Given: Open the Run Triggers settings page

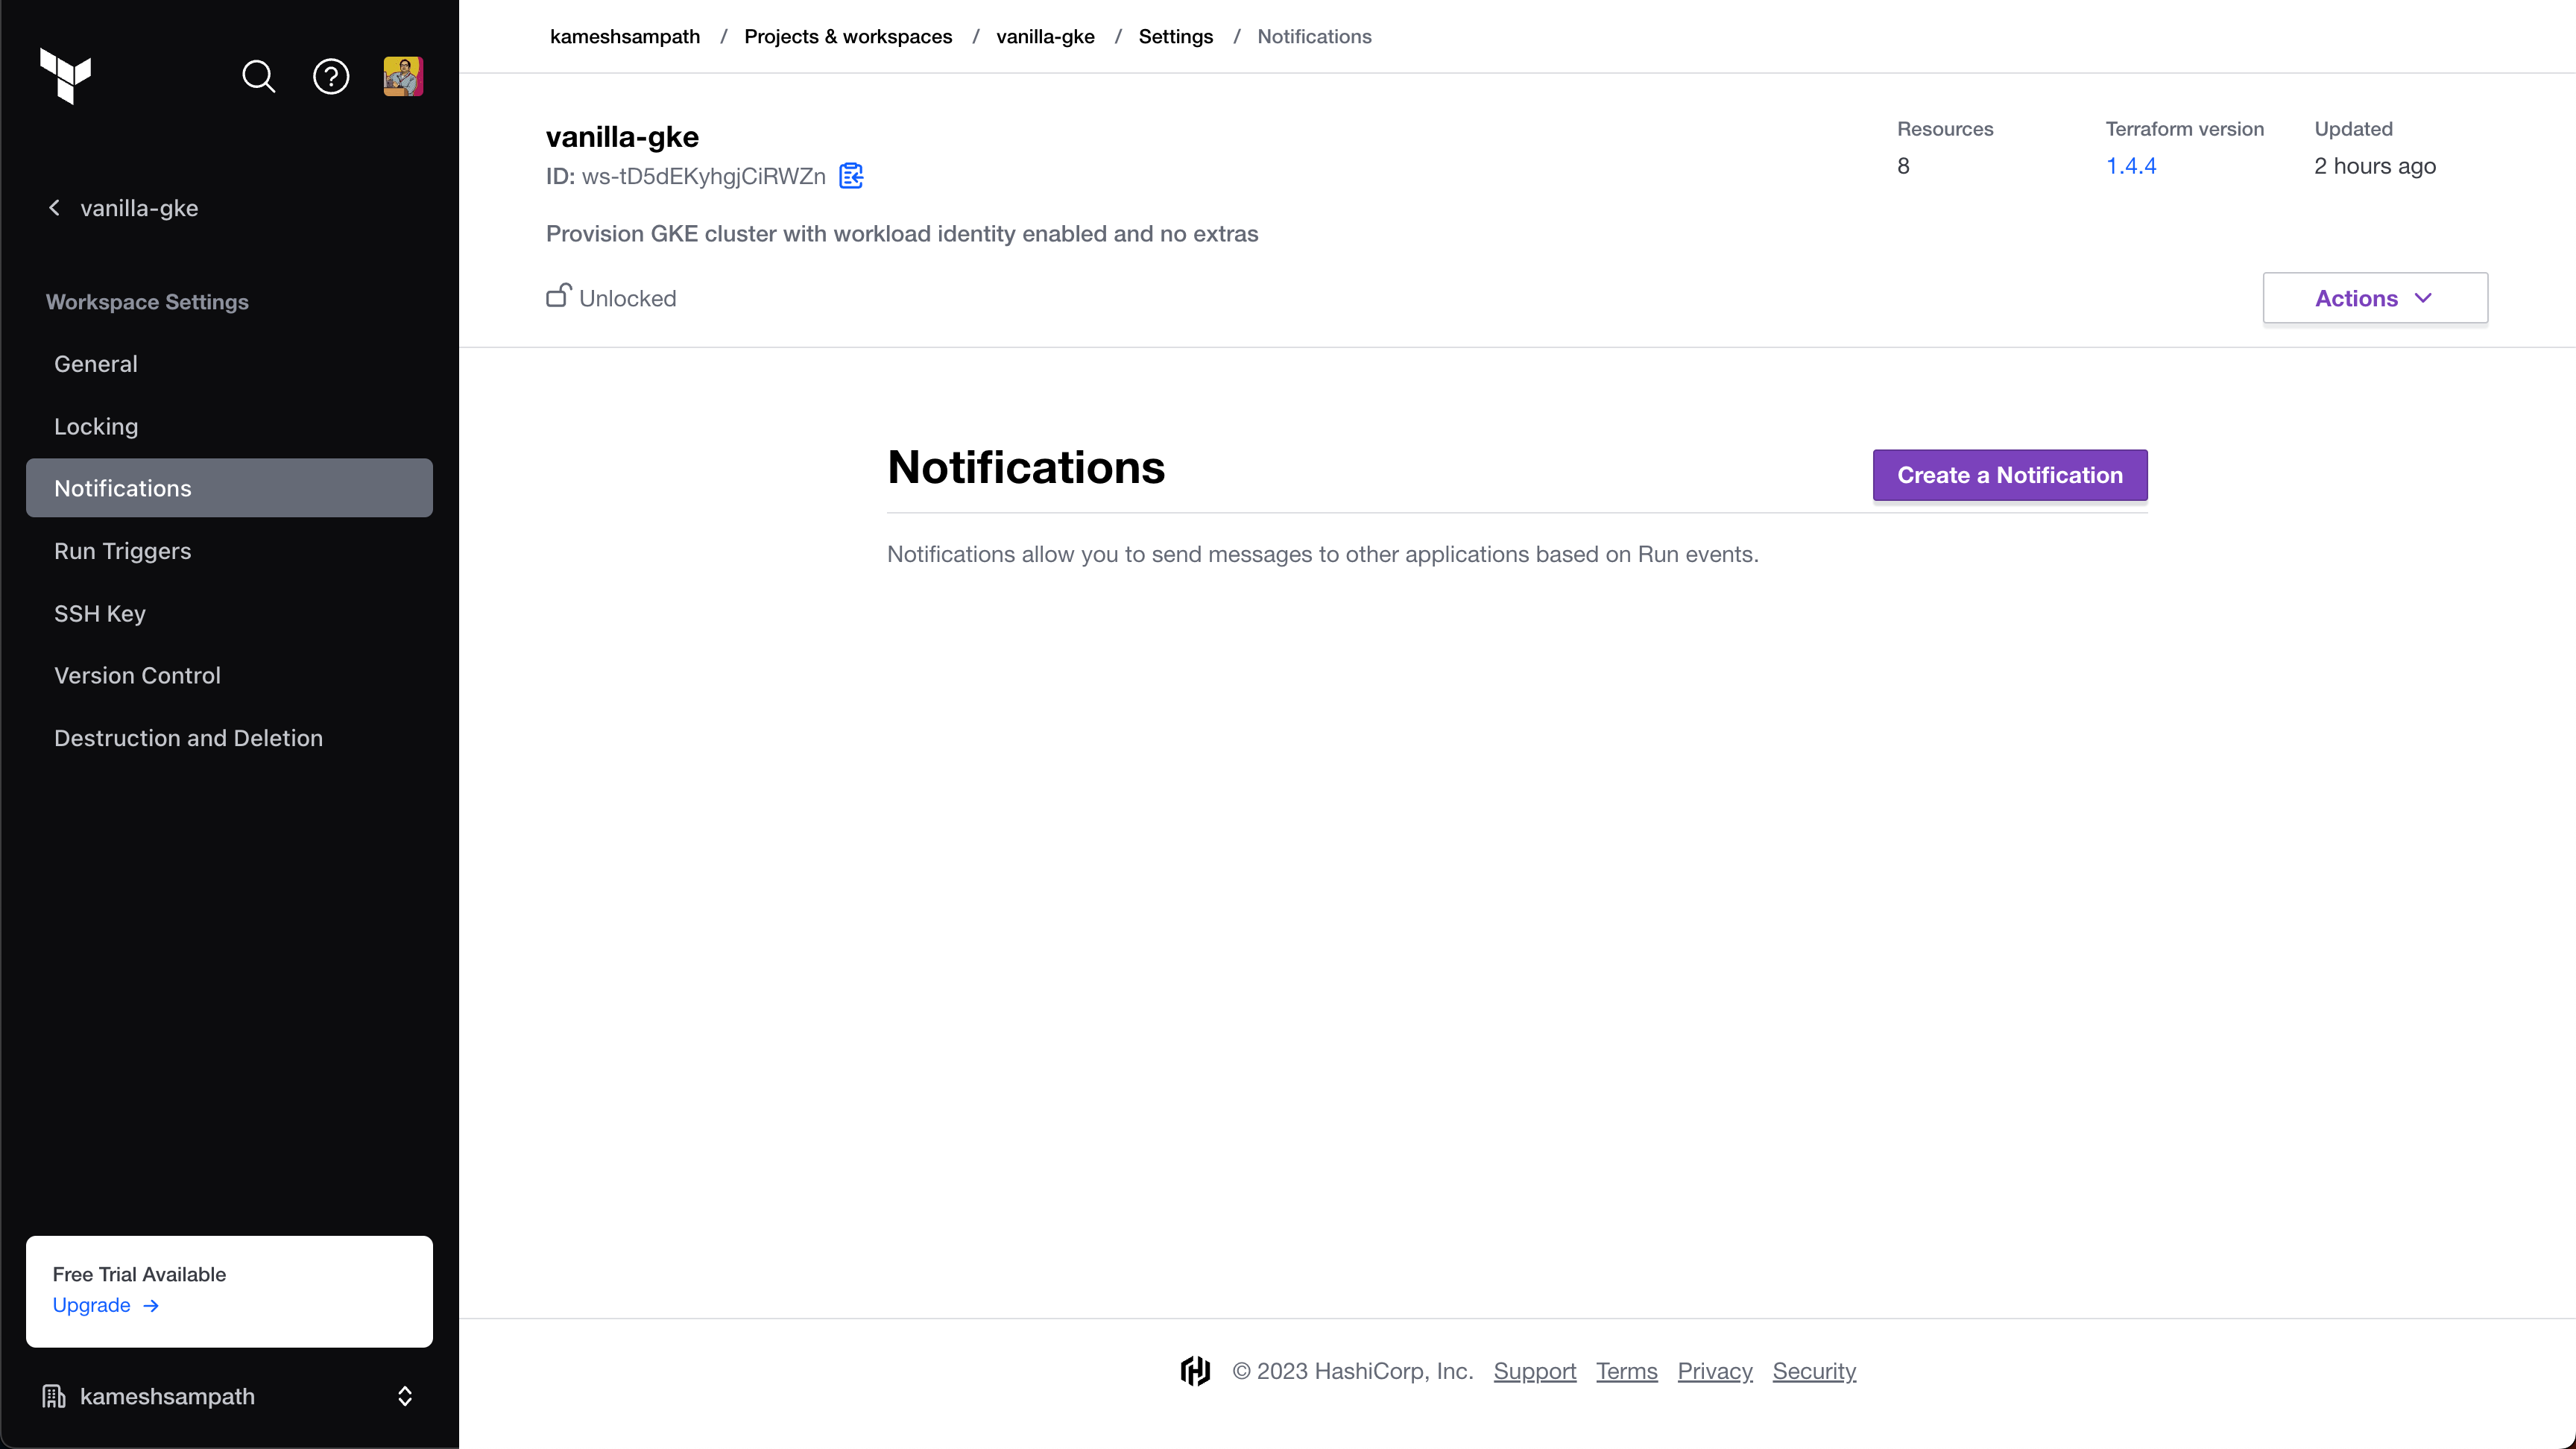Looking at the screenshot, I should [x=122, y=551].
